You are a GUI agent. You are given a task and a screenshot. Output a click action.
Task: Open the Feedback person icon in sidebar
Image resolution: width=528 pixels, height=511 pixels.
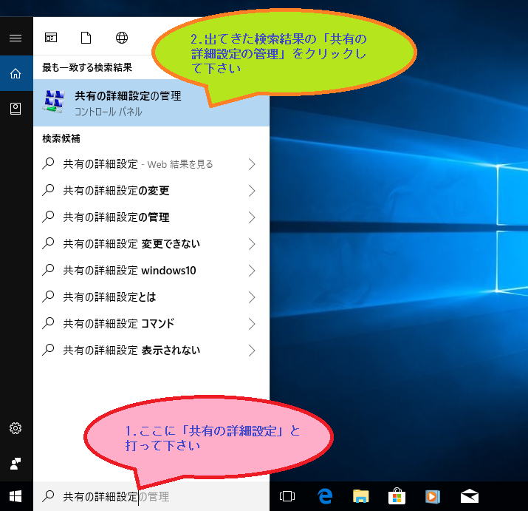coord(16,464)
